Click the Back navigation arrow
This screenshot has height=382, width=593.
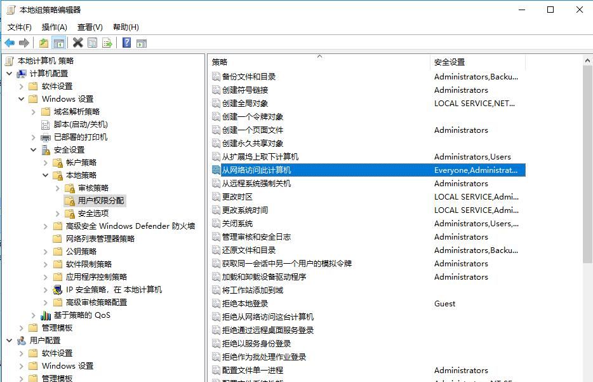pos(9,43)
